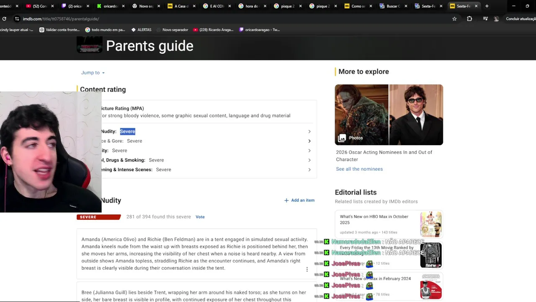Expand Alcohol, Drugs & Smoking chevron
The height and width of the screenshot is (302, 536).
coord(309,160)
